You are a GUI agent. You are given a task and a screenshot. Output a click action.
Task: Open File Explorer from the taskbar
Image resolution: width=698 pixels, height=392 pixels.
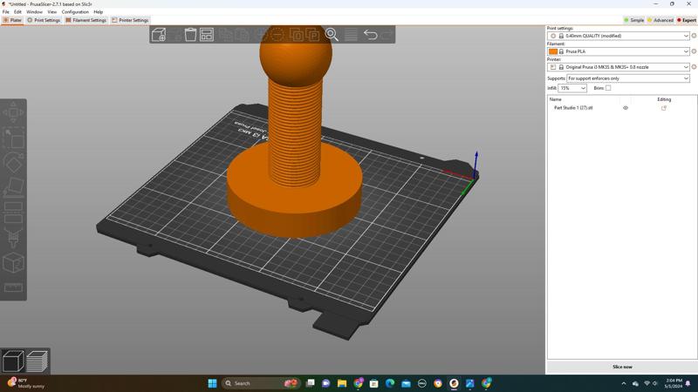(x=342, y=383)
